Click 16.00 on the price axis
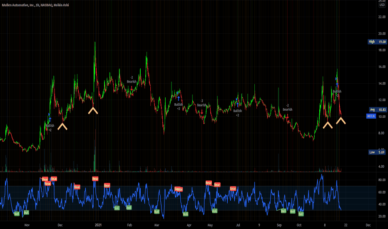The height and width of the screenshot is (229, 388). 382,67
